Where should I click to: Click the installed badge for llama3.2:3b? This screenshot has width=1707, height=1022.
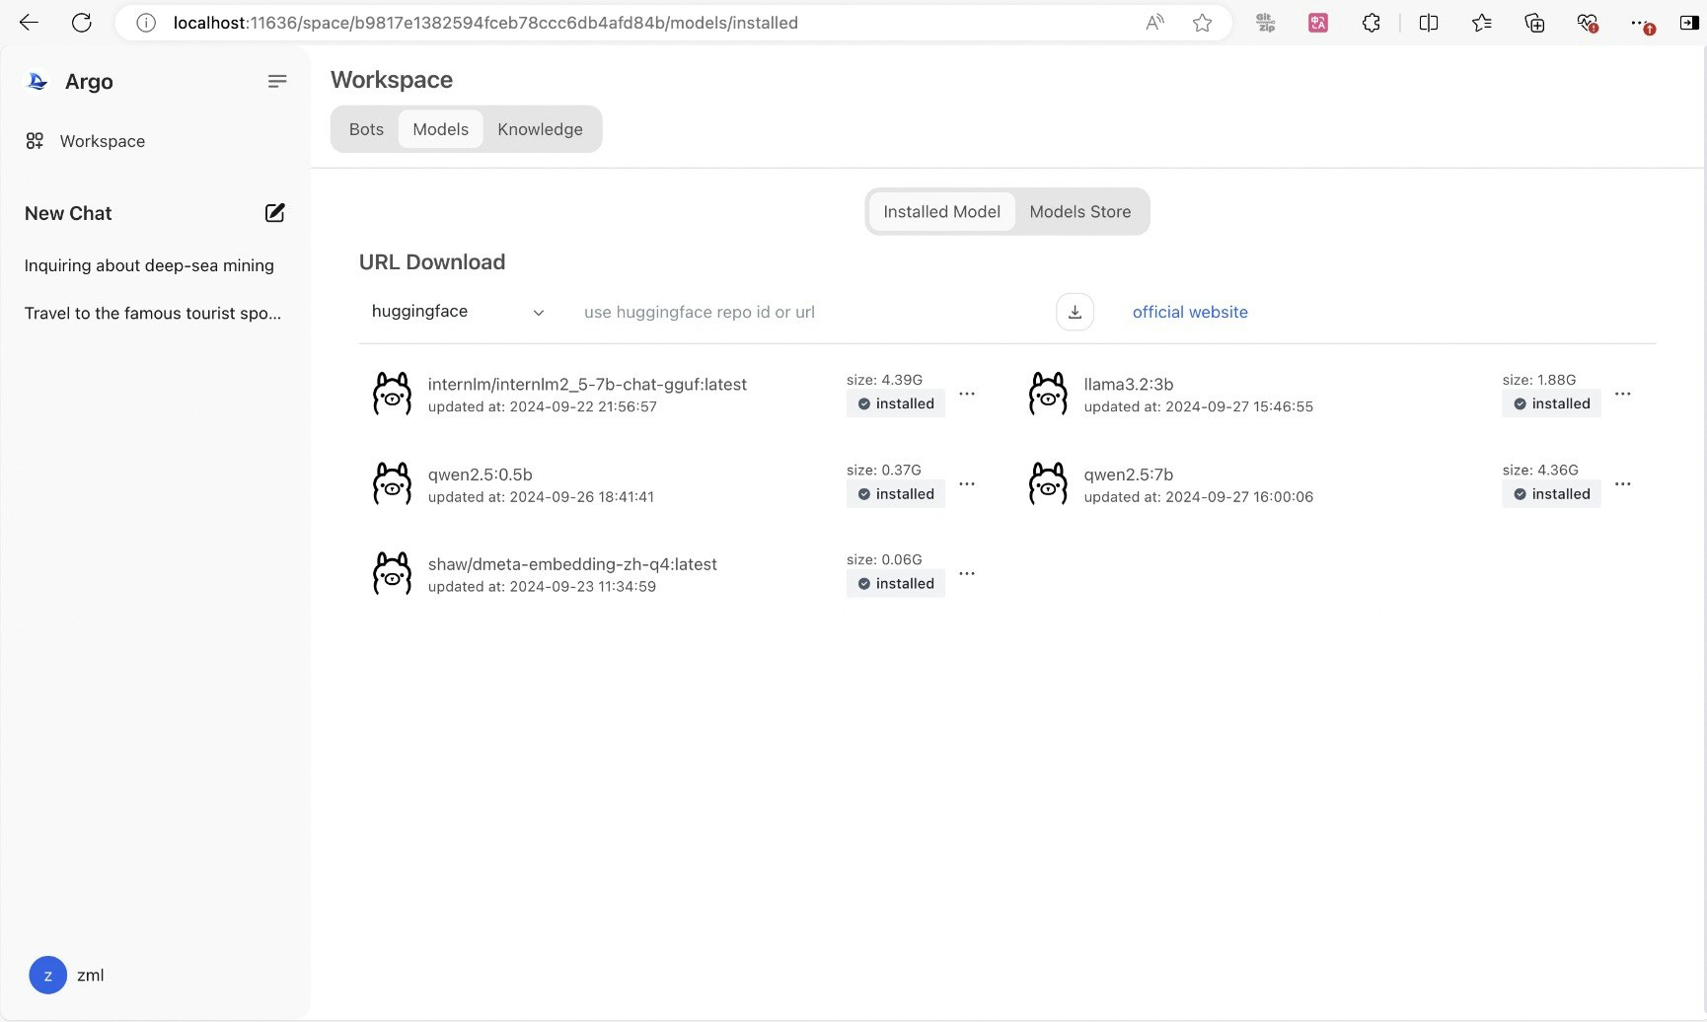click(x=1551, y=403)
